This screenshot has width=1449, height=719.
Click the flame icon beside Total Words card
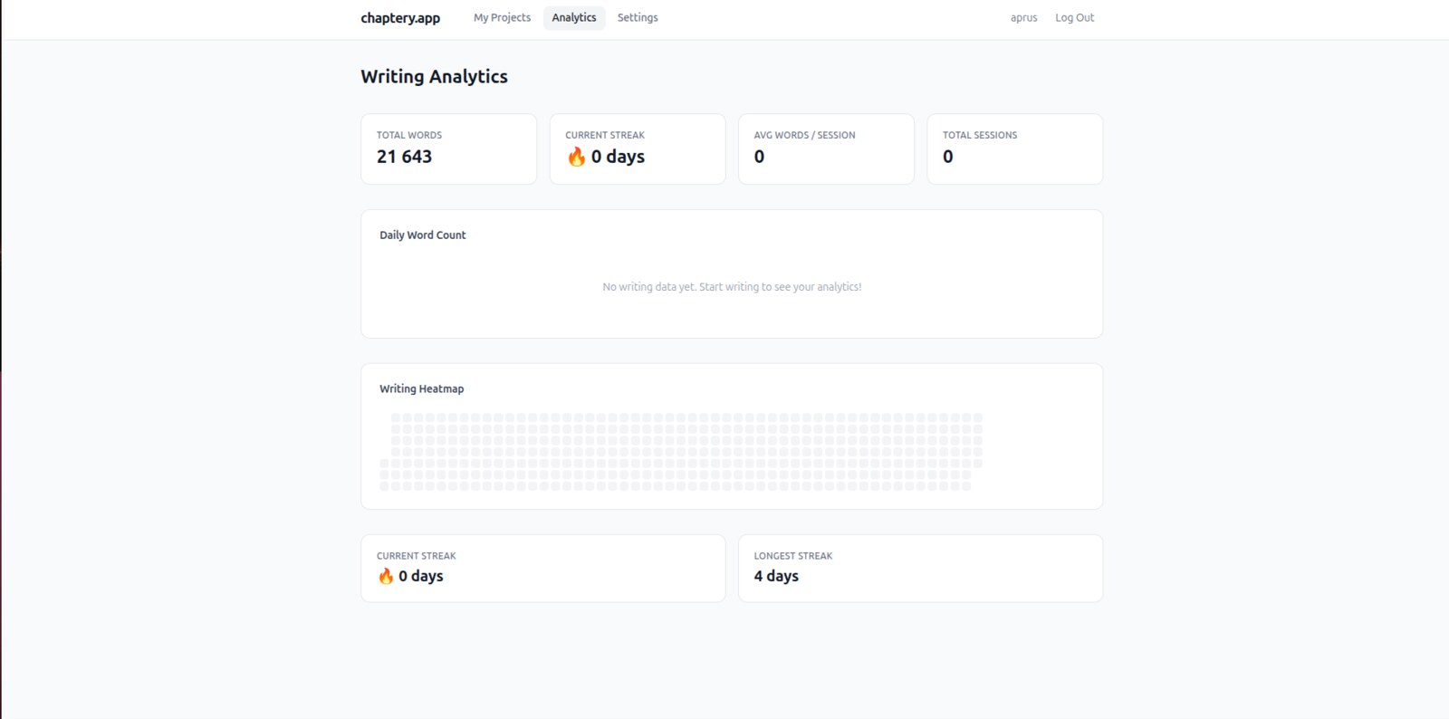tap(576, 157)
